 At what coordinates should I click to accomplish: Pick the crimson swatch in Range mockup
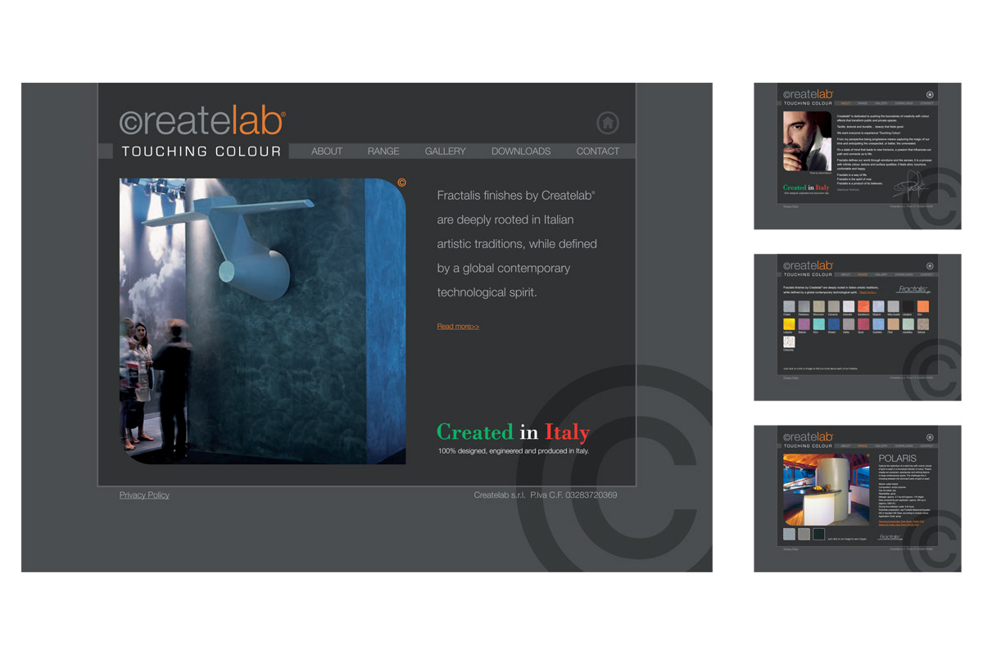[863, 324]
